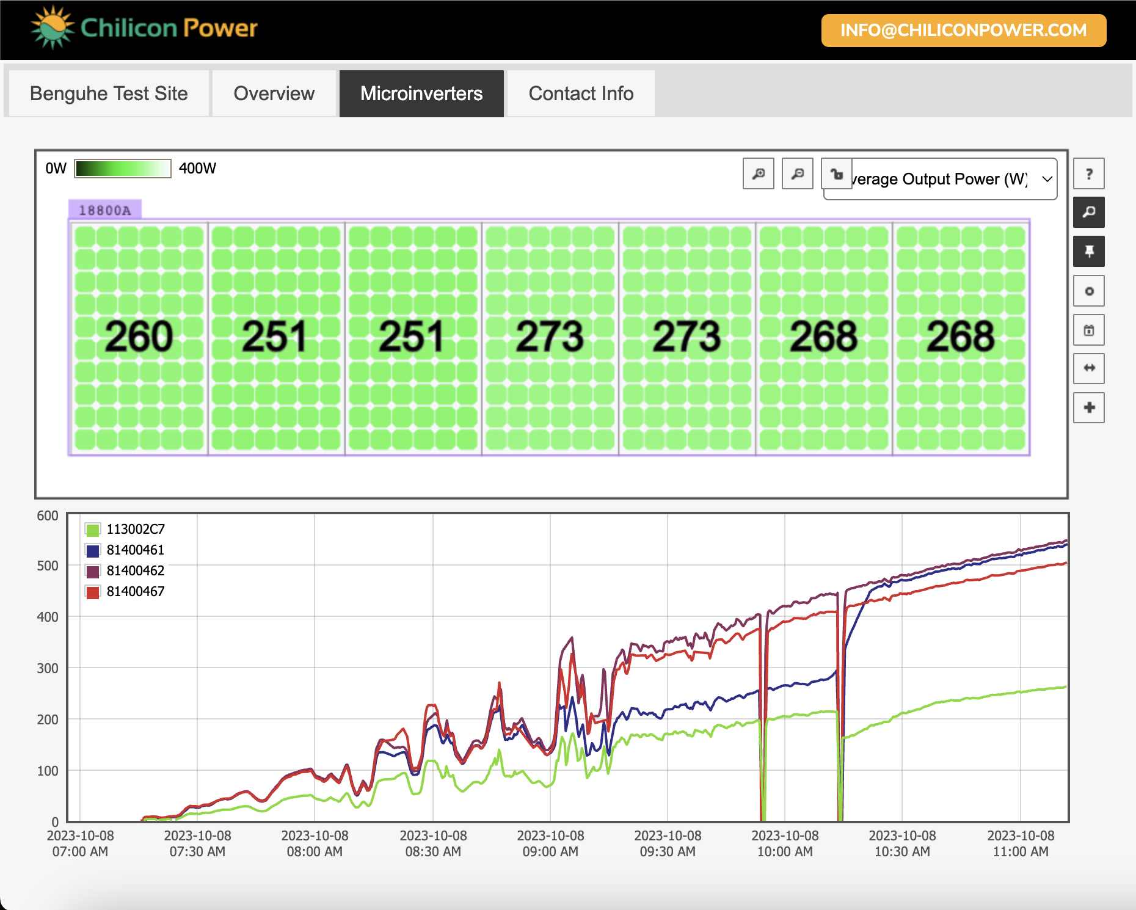Toggle the unlock padlock icon
The image size is (1136, 910).
(837, 174)
